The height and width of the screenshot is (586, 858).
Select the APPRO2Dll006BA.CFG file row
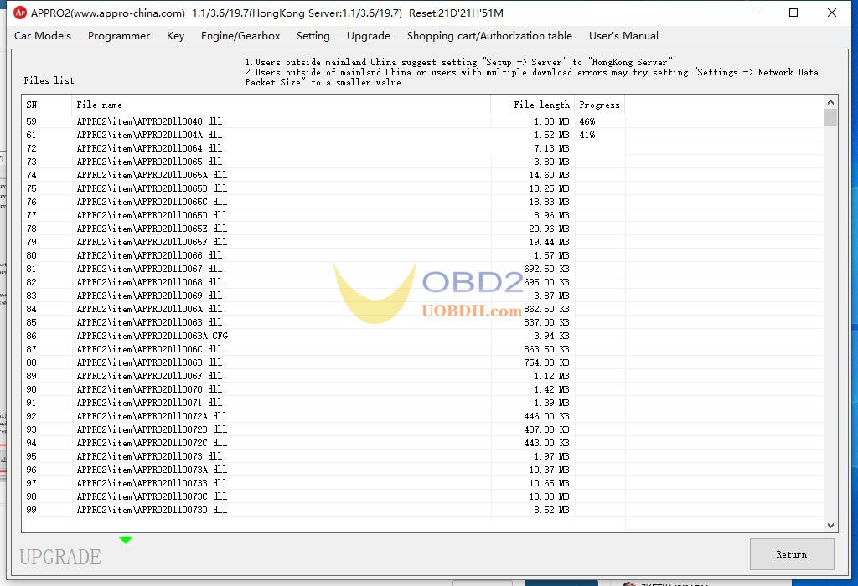(152, 336)
